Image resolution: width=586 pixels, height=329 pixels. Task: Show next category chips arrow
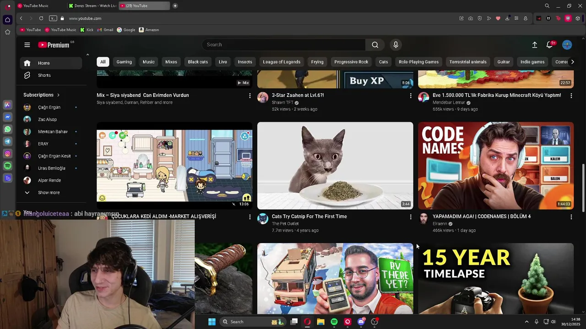tap(572, 62)
